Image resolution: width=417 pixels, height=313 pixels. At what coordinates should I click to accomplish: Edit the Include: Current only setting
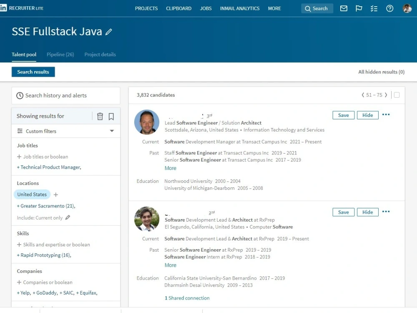coord(68,217)
